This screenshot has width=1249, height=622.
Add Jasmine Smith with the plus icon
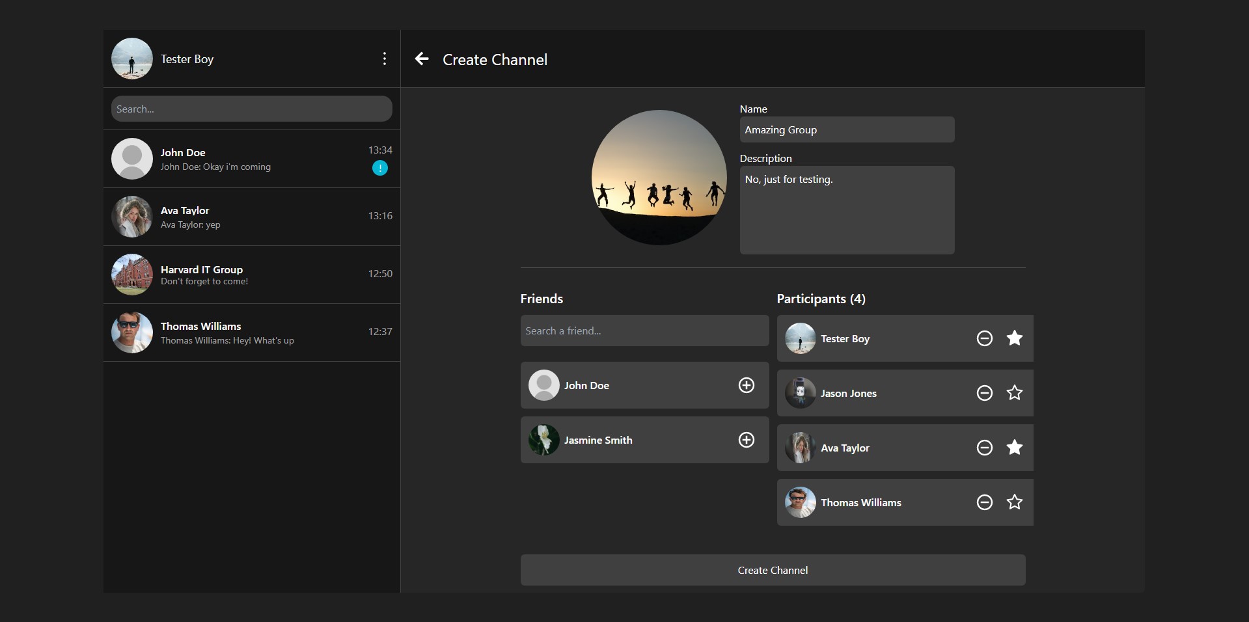point(747,440)
